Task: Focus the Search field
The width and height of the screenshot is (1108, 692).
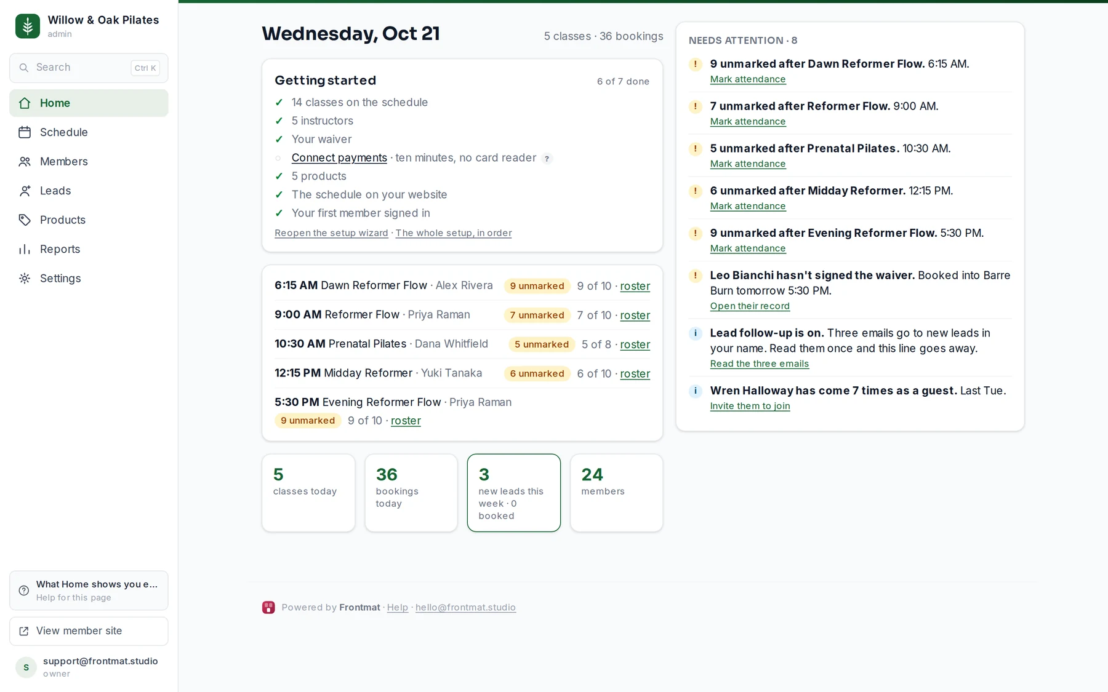Action: click(89, 68)
